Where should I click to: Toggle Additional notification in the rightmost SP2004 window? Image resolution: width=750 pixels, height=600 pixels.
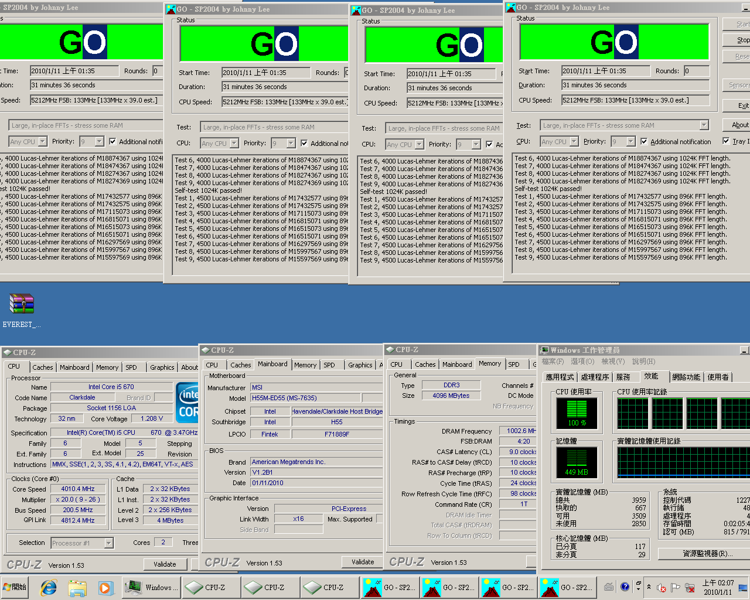[644, 142]
